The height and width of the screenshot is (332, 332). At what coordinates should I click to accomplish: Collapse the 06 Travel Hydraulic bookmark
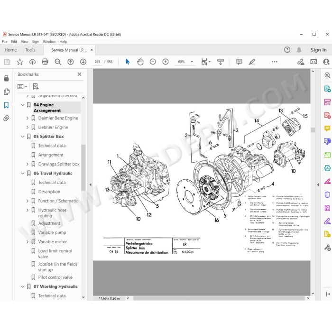click(x=23, y=174)
